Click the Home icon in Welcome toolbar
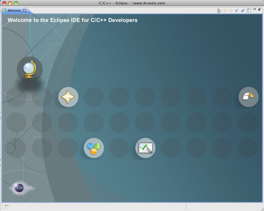The height and width of the screenshot is (211, 264). [219, 10]
